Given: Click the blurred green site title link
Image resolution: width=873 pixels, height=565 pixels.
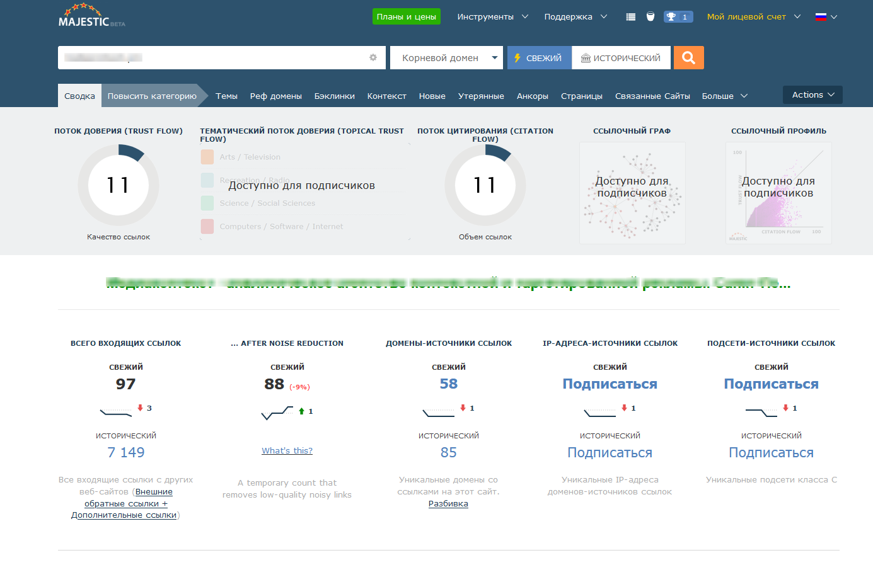Looking at the screenshot, I should point(448,283).
